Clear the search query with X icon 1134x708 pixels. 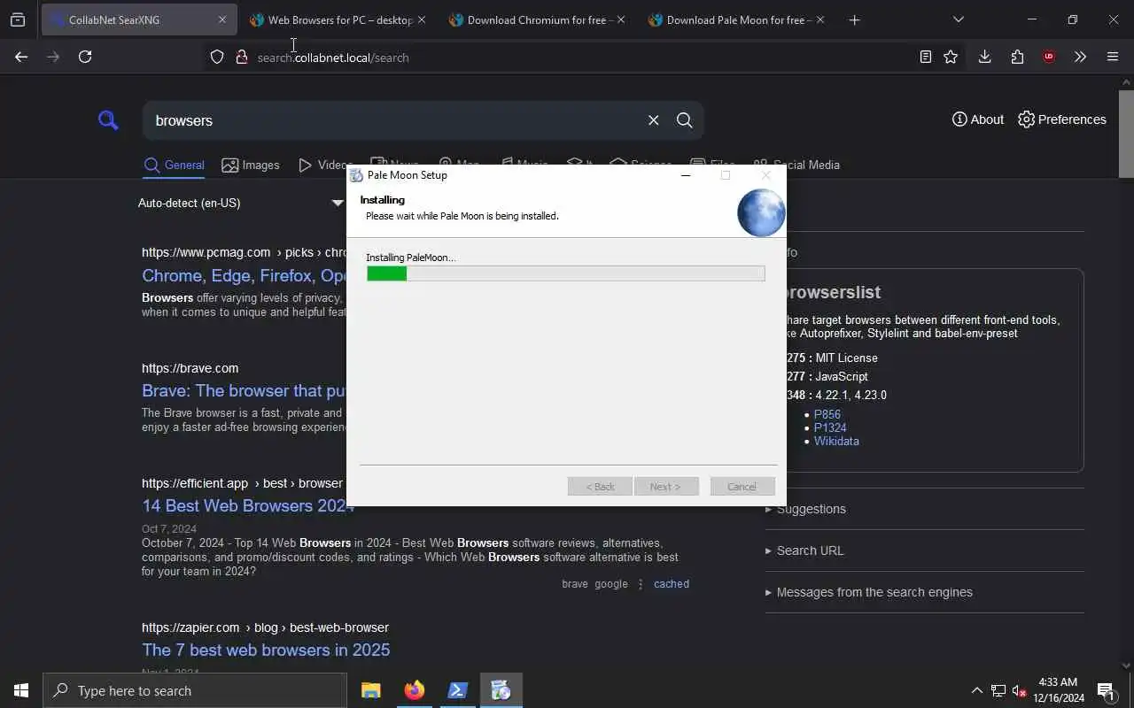click(654, 120)
